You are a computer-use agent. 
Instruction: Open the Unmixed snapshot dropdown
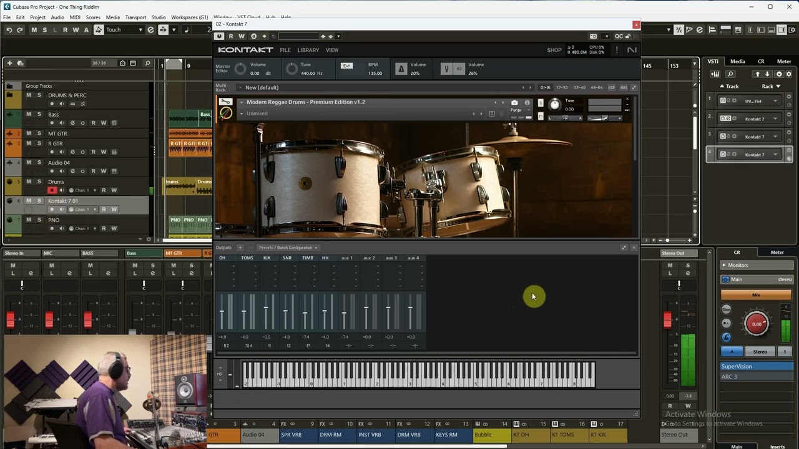(x=242, y=113)
